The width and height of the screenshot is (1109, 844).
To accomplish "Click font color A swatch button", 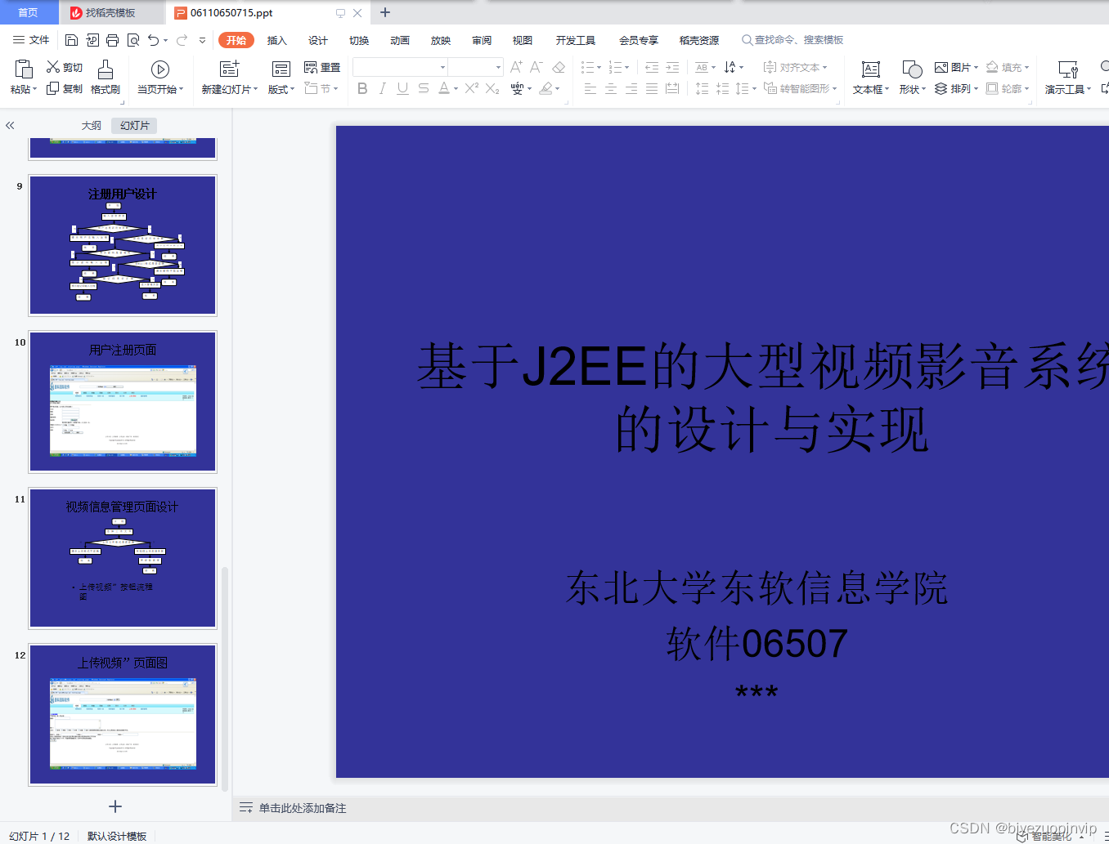I will tap(443, 88).
